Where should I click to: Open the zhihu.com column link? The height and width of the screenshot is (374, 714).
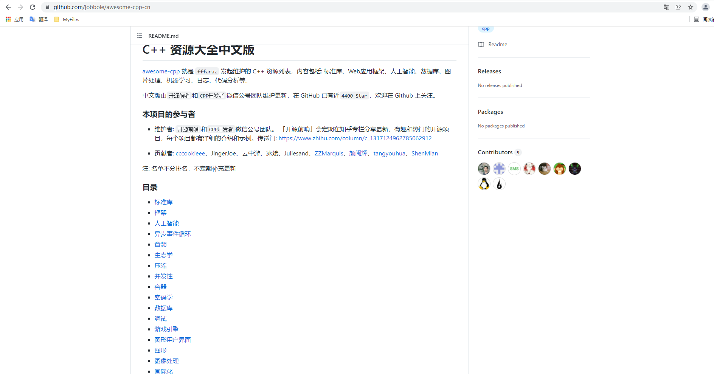(355, 138)
